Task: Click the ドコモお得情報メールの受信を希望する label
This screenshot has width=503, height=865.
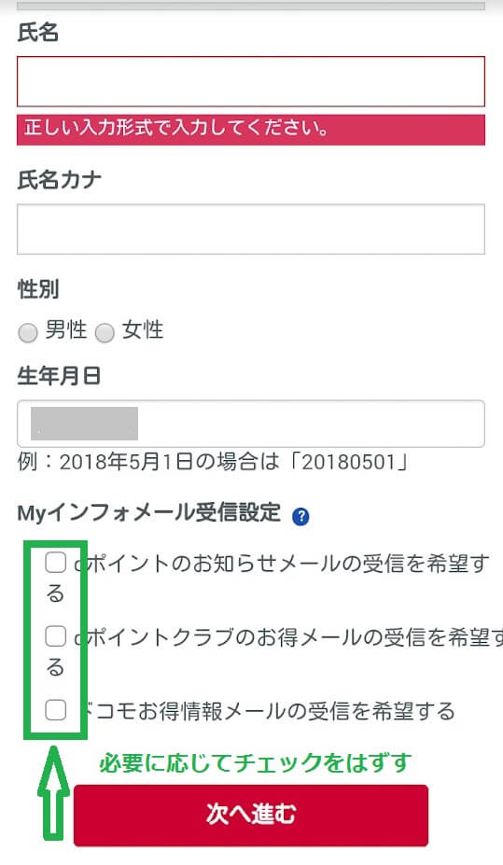Action: tap(267, 710)
